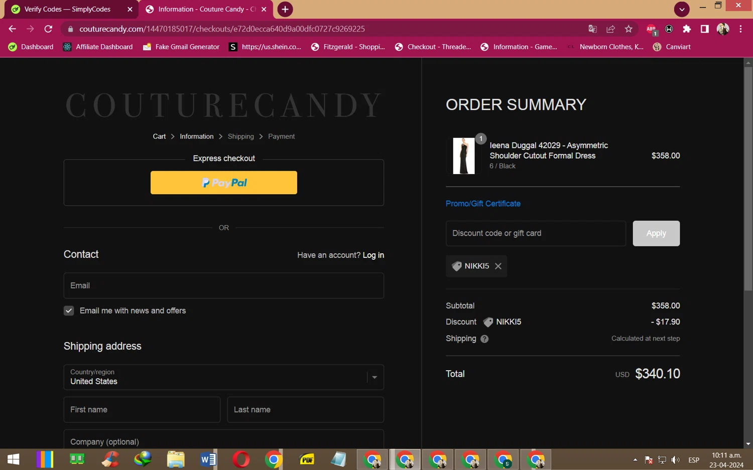Pay with PayPal express checkout

[224, 183]
